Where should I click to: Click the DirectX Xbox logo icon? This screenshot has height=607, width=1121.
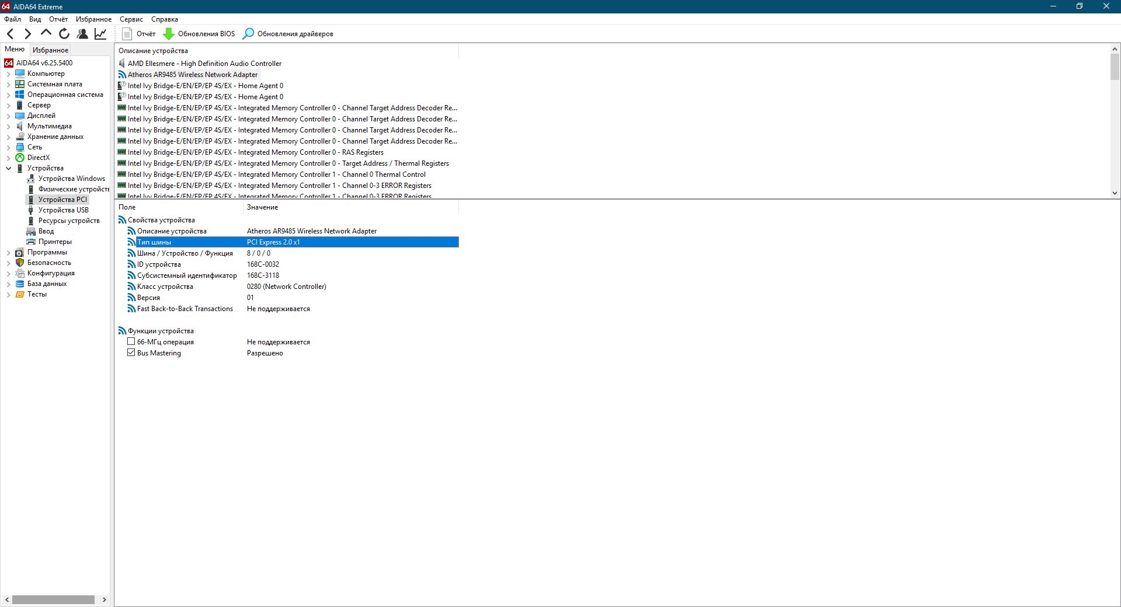click(x=20, y=158)
